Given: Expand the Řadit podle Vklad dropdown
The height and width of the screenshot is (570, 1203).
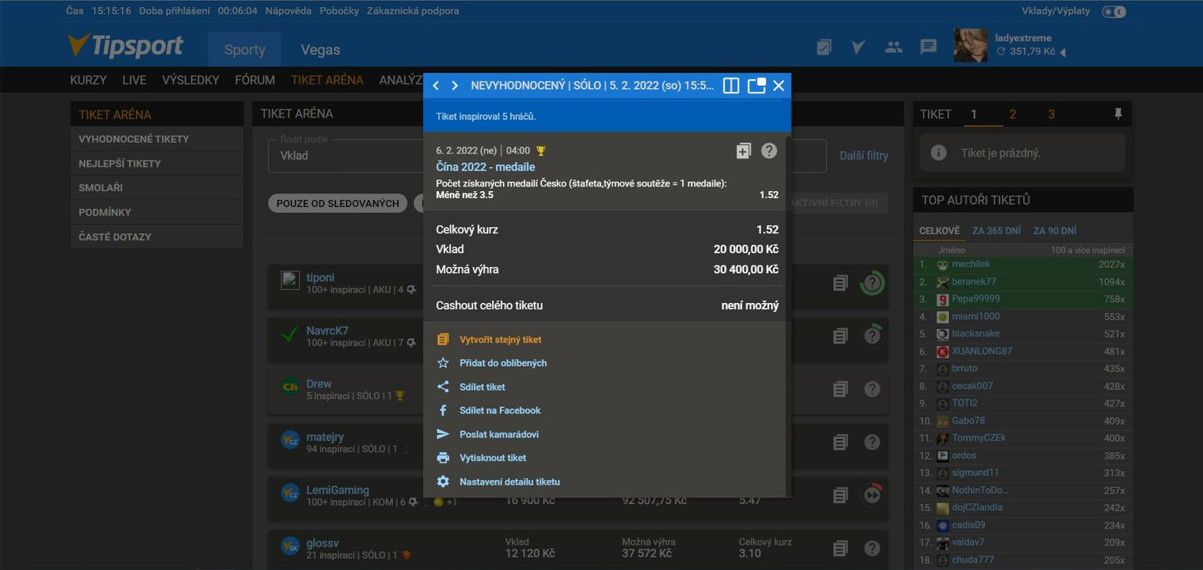Looking at the screenshot, I should pyautogui.click(x=345, y=156).
